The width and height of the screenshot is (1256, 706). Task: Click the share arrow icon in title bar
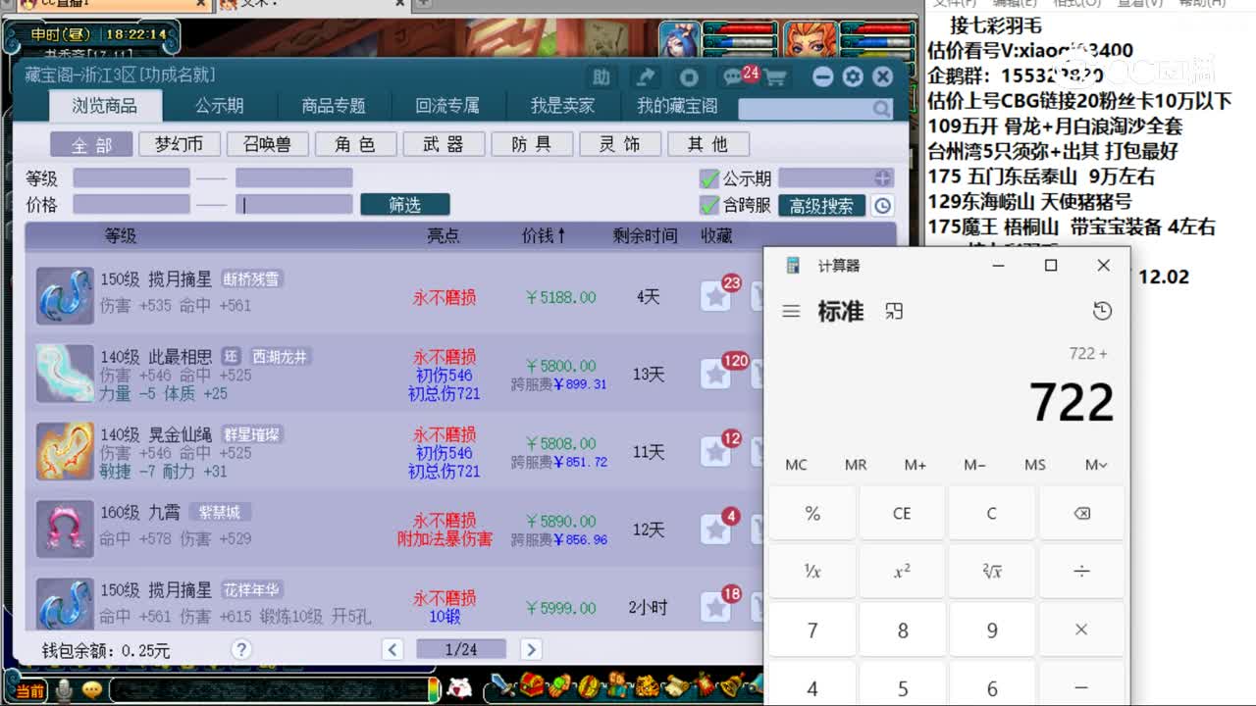[x=646, y=76]
